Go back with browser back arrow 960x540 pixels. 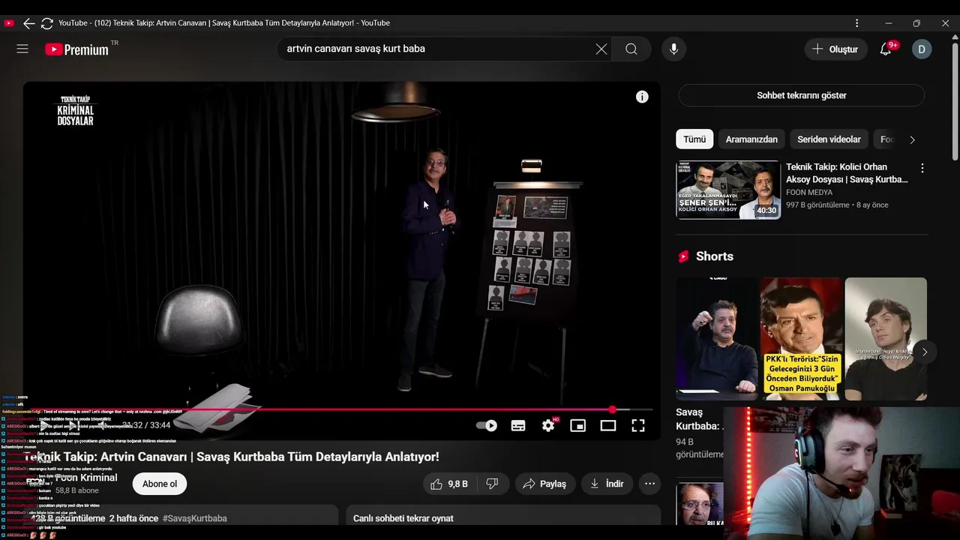point(28,23)
